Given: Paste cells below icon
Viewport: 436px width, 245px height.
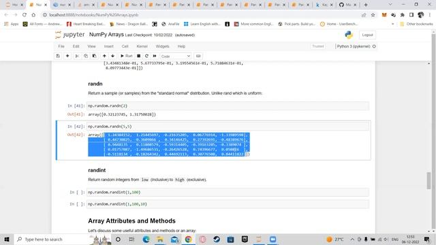Looking at the screenshot, I should 94,56.
